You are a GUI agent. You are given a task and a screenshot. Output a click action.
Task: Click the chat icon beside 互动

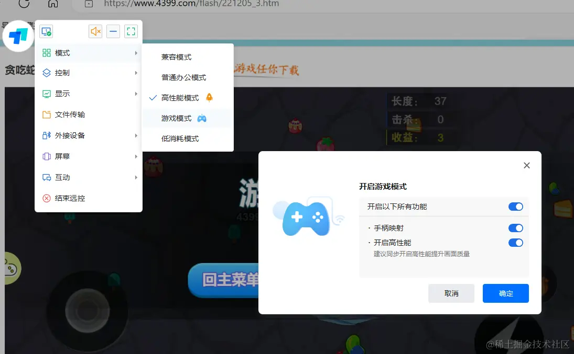(47, 178)
